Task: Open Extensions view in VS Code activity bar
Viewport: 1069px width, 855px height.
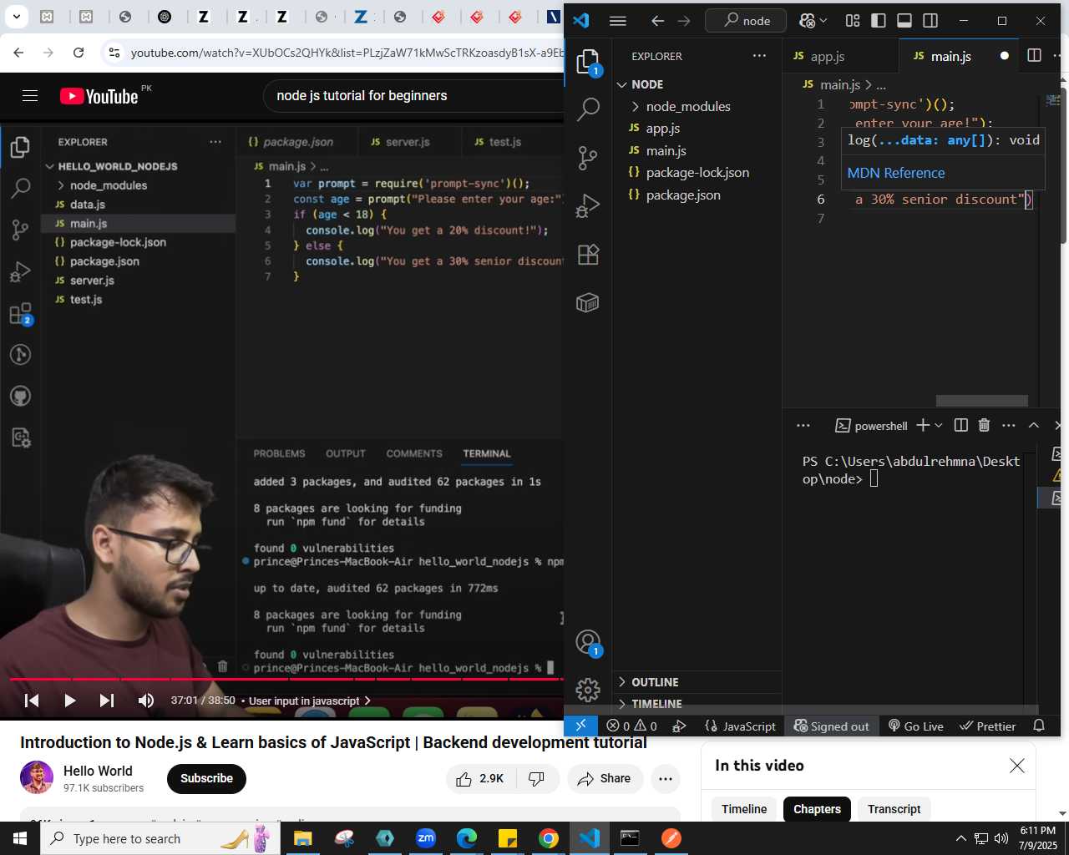Action: click(x=588, y=254)
